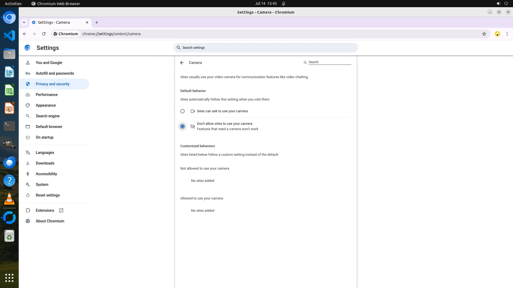Click the back arrow next to Camera

pyautogui.click(x=182, y=63)
